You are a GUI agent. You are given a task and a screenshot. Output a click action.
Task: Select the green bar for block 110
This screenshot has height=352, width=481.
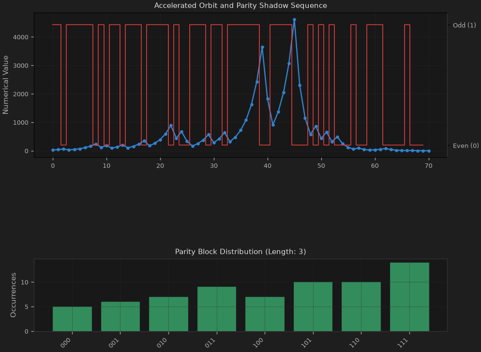[361, 307]
